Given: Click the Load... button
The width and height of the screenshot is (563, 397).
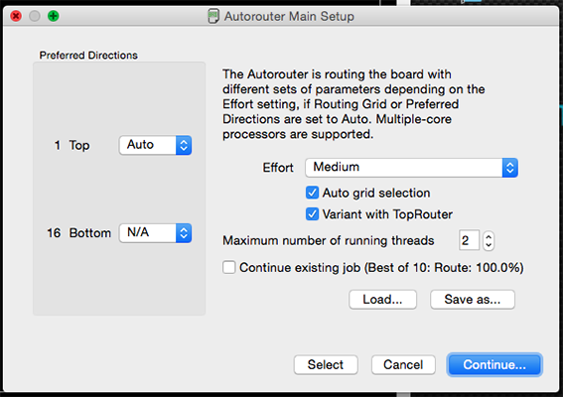Looking at the screenshot, I should 382,300.
